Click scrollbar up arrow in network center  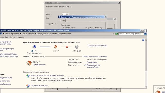click(x=146, y=40)
